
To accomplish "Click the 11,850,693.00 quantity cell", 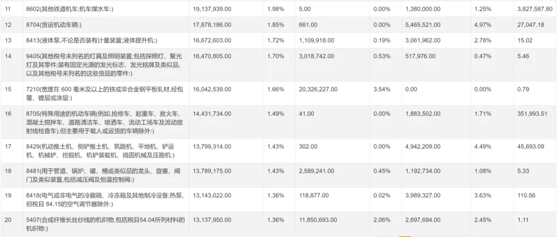I will [318, 220].
